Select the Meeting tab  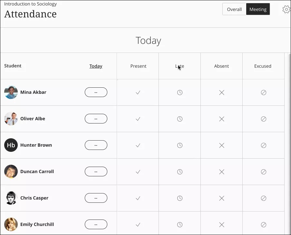click(258, 9)
